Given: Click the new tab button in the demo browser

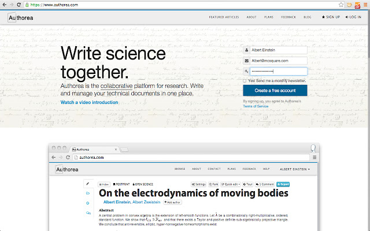Looking at the screenshot, I should (x=124, y=150).
